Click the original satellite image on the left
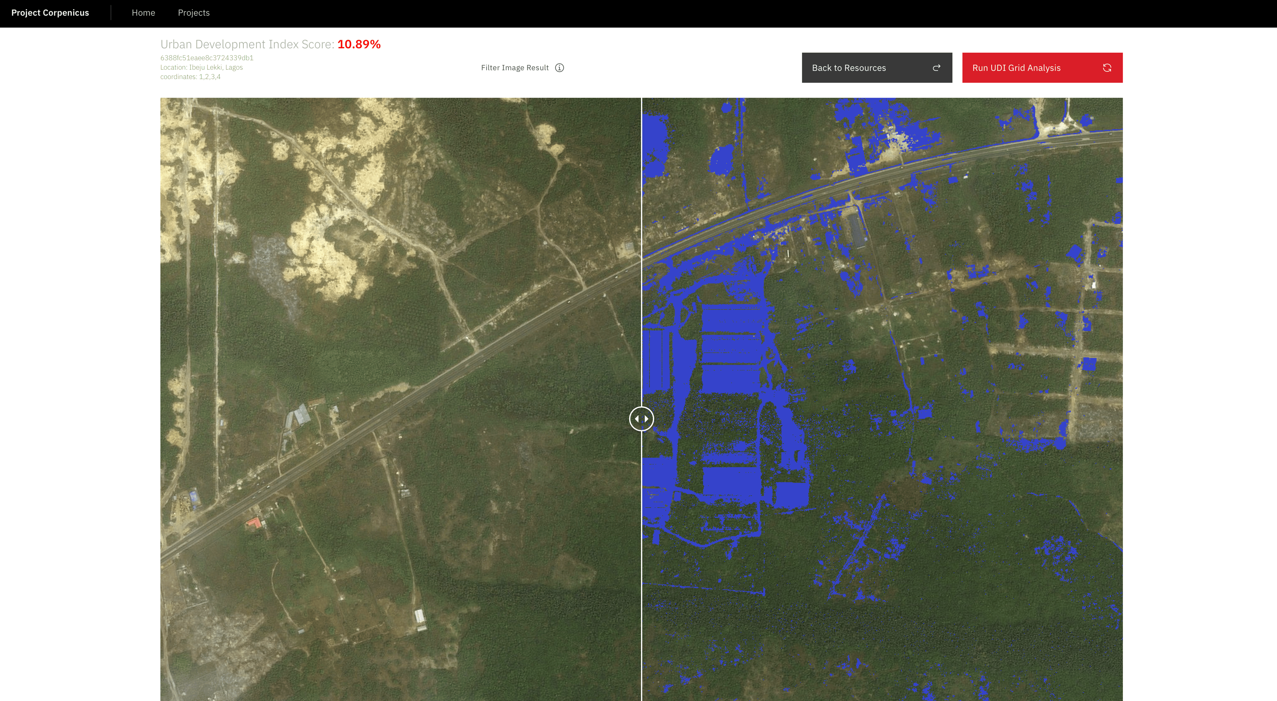Viewport: 1277px width, 701px height. click(400, 400)
